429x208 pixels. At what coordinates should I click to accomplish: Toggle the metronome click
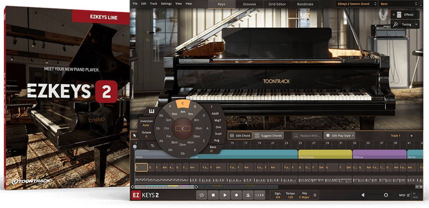tap(248, 195)
